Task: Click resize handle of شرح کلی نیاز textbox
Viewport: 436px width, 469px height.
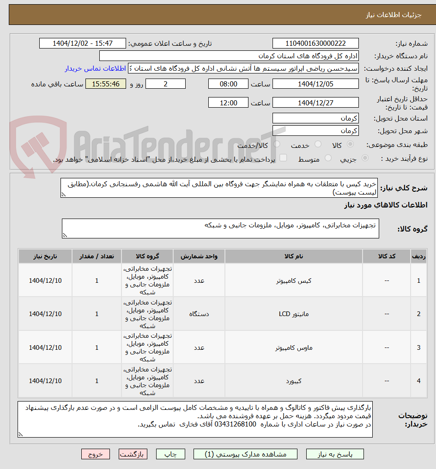Action: [x=63, y=195]
